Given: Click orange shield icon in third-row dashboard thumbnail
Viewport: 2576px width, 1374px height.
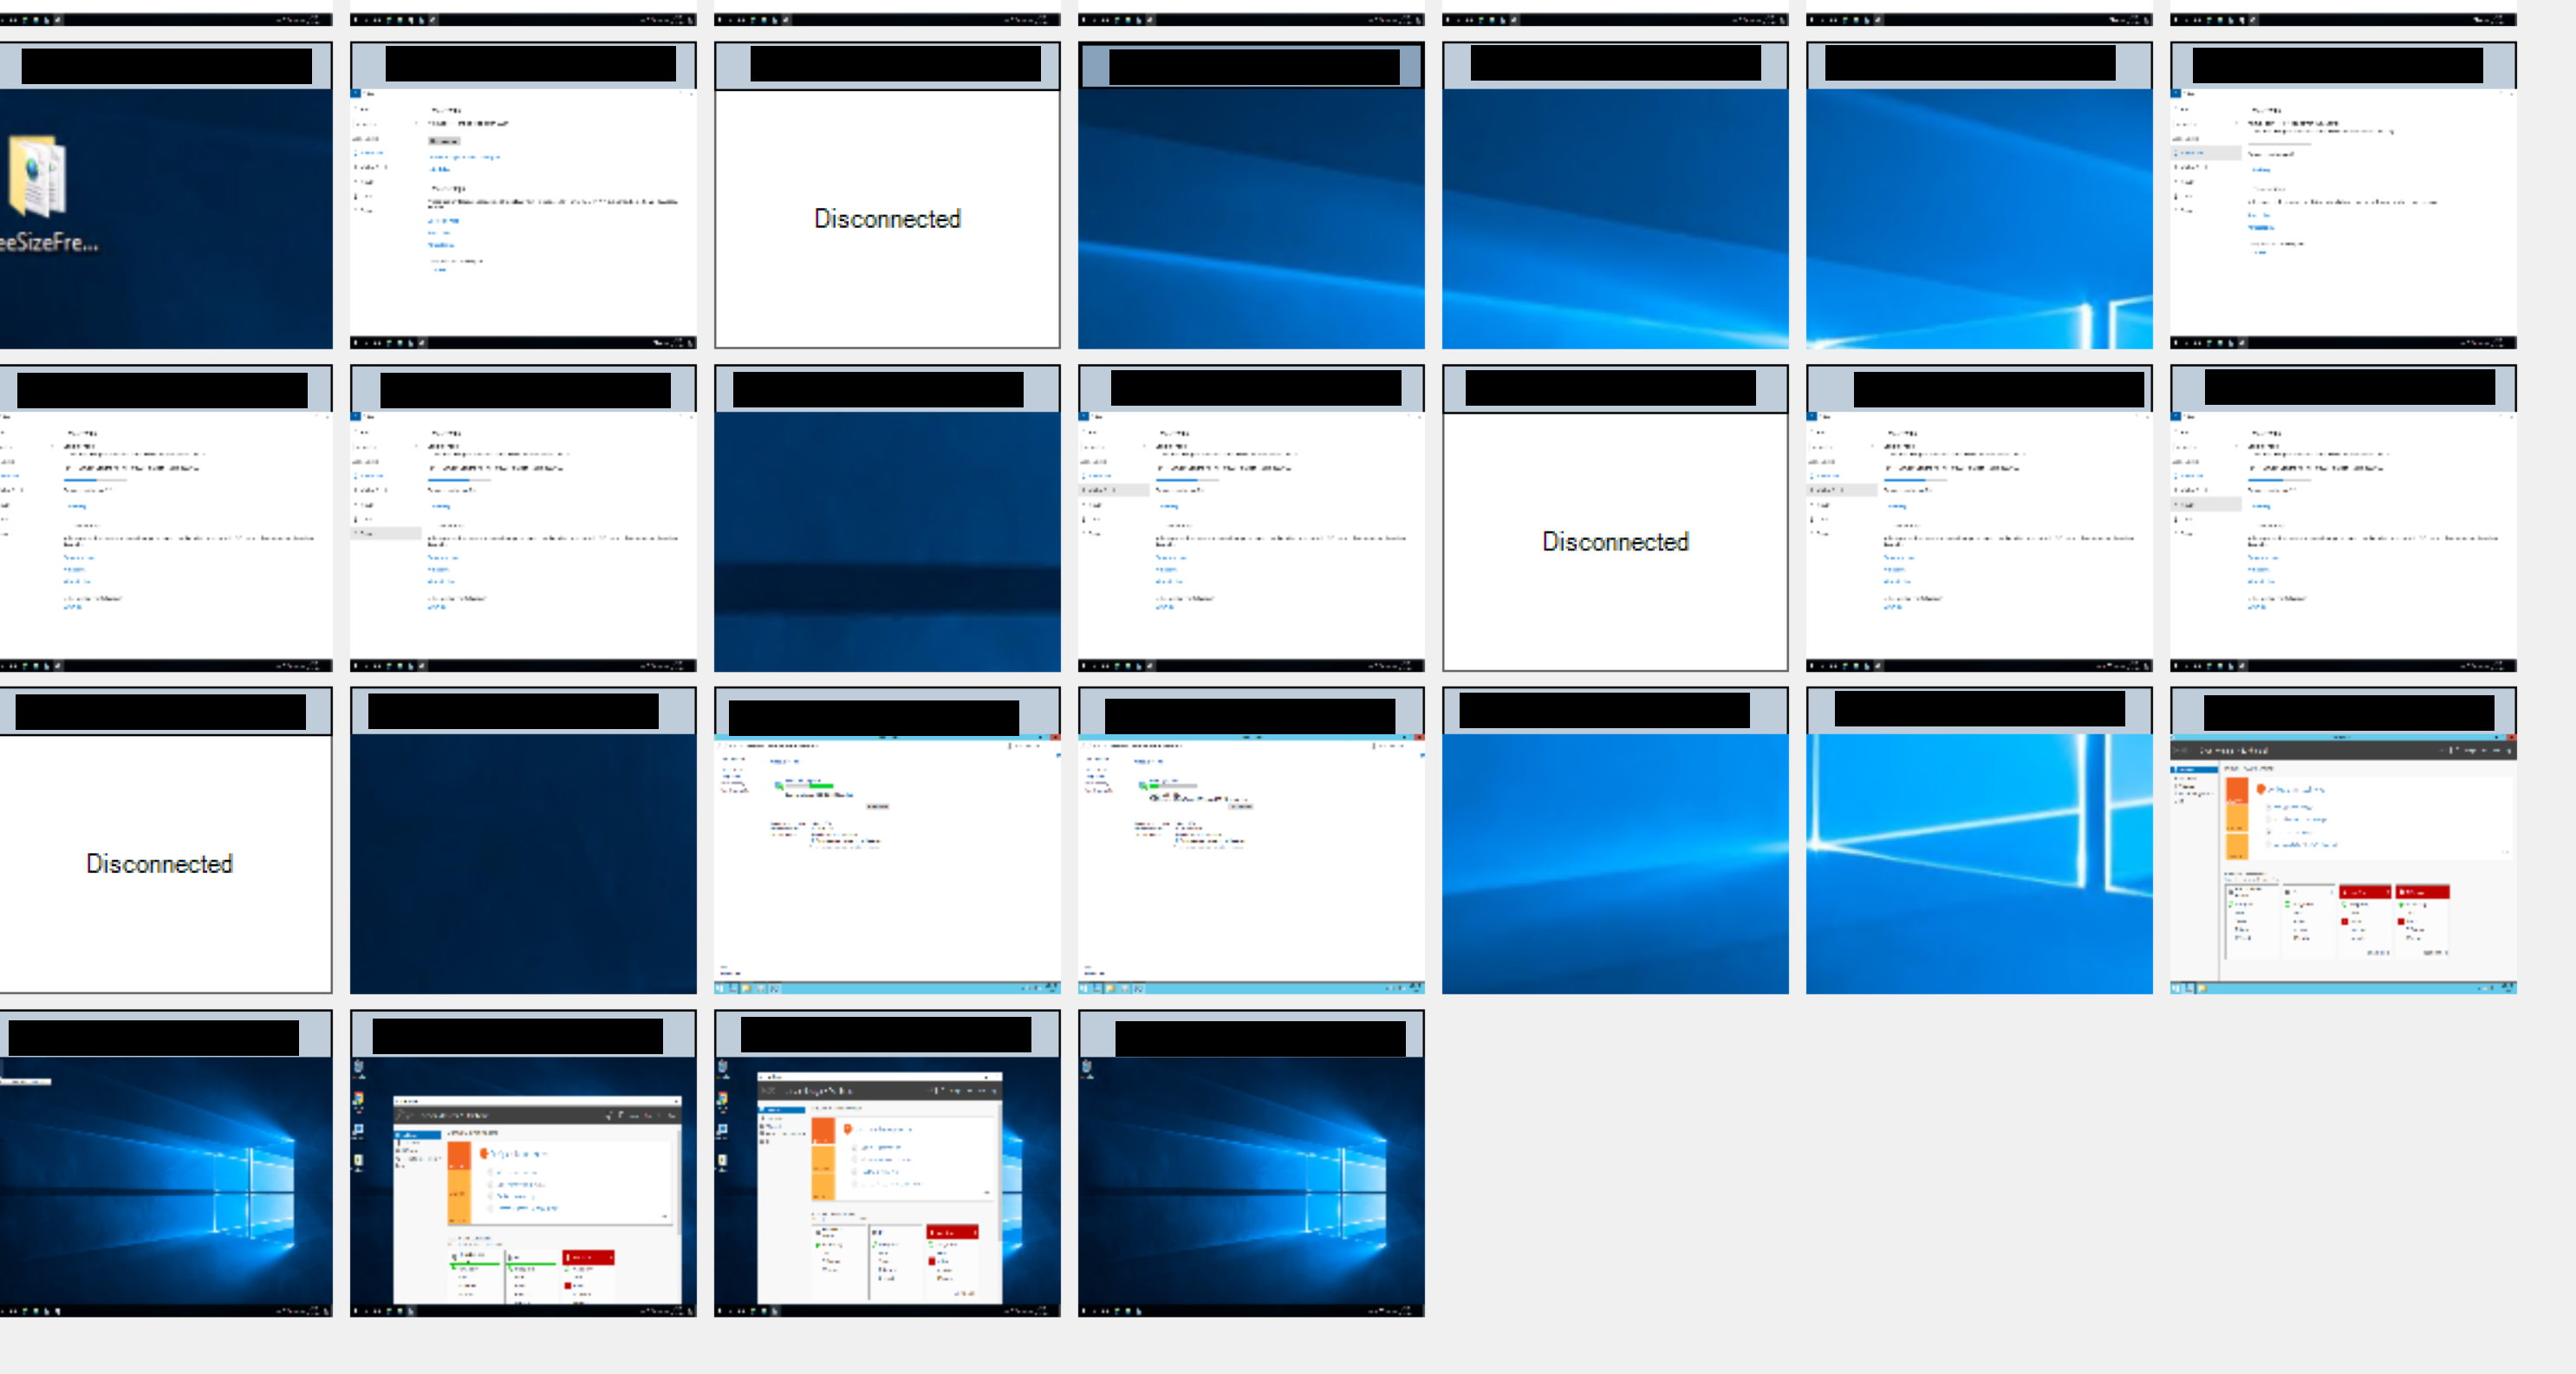Looking at the screenshot, I should click(x=2261, y=789).
